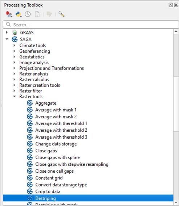179x206 pixels.
Task: Select Average with mask 2 algorithm
Action: 56,117
